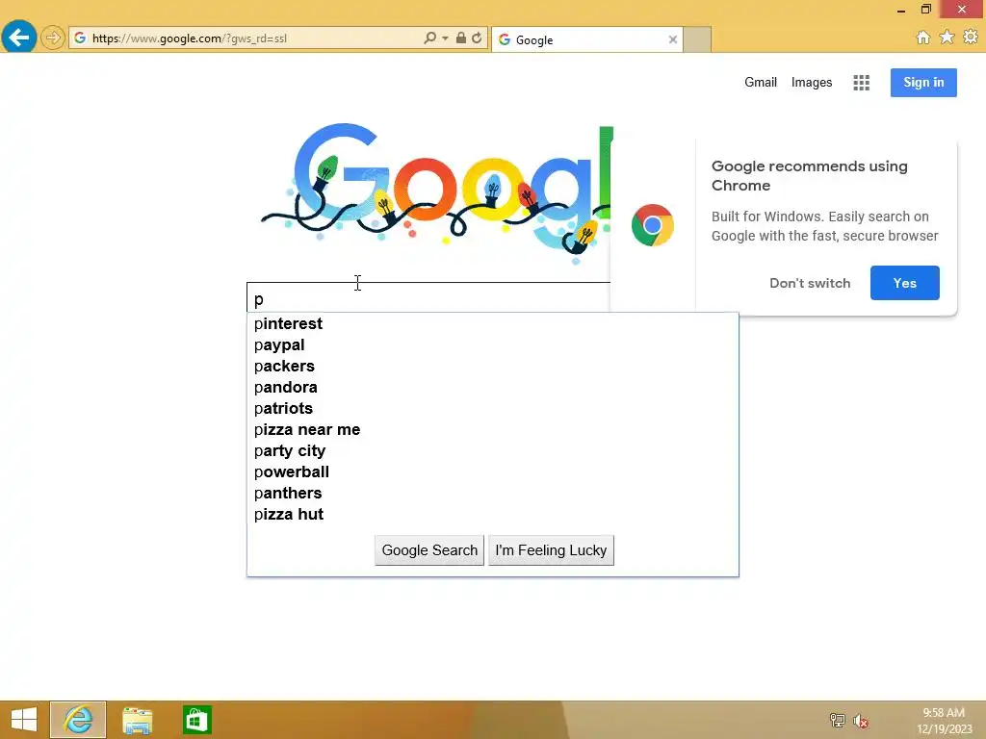Click Don't switch in Chrome promo
Image resolution: width=986 pixels, height=739 pixels.
click(x=810, y=283)
